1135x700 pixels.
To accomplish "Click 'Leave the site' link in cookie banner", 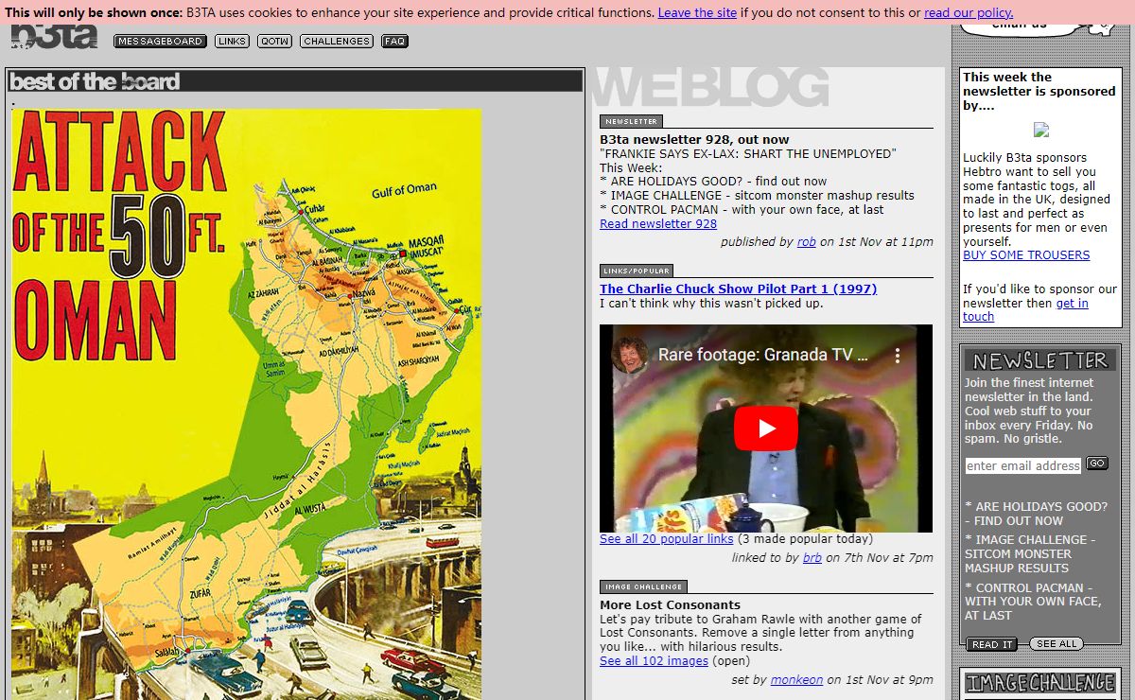I will [697, 12].
